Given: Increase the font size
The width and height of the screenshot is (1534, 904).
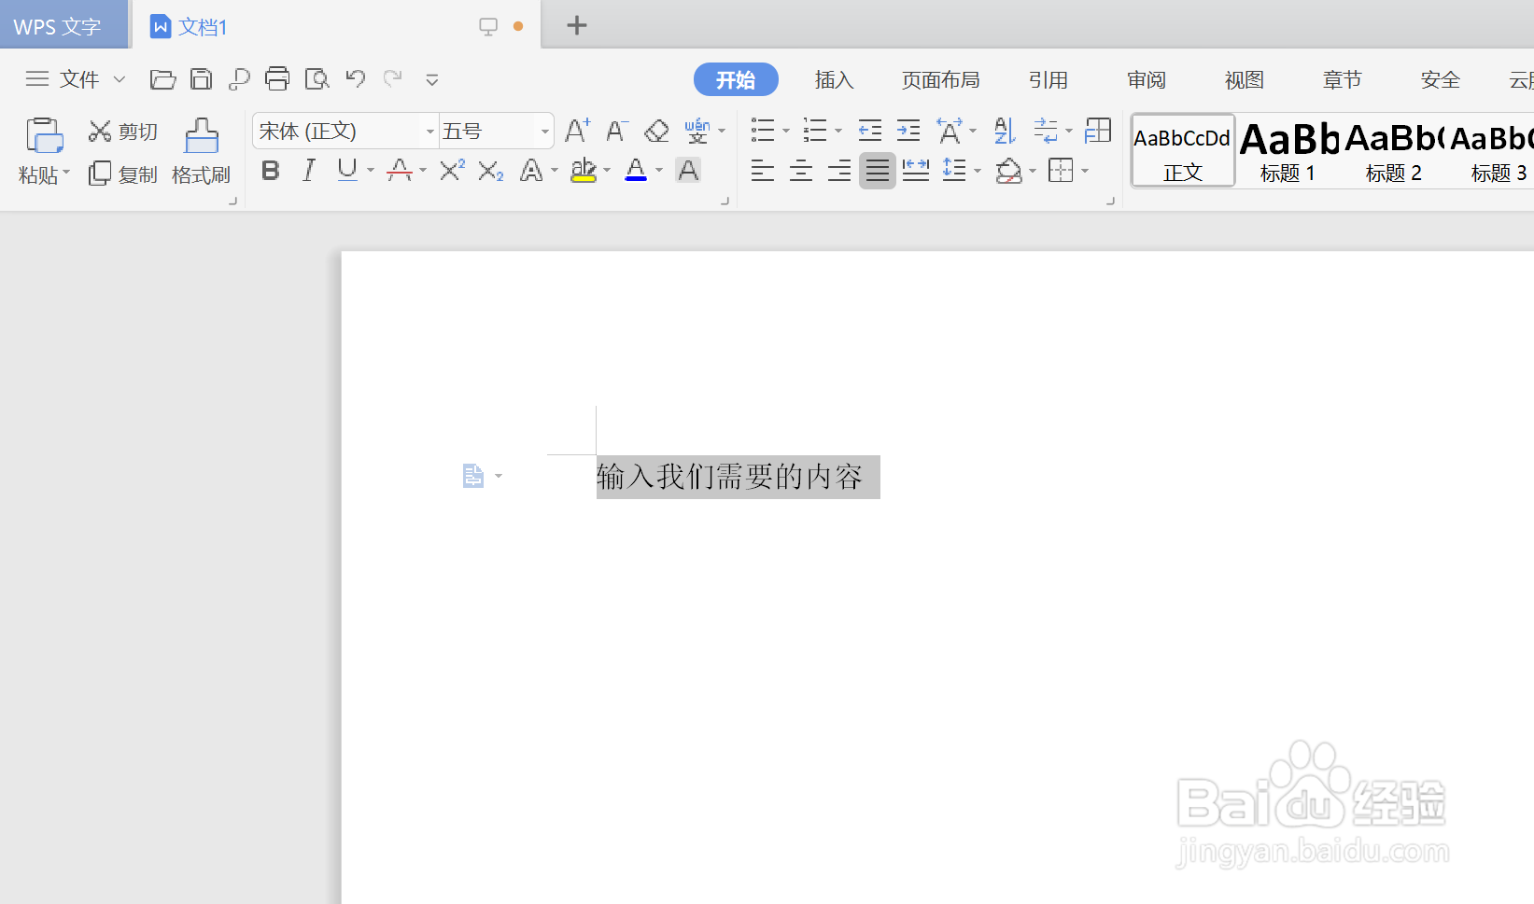Looking at the screenshot, I should click(x=578, y=131).
